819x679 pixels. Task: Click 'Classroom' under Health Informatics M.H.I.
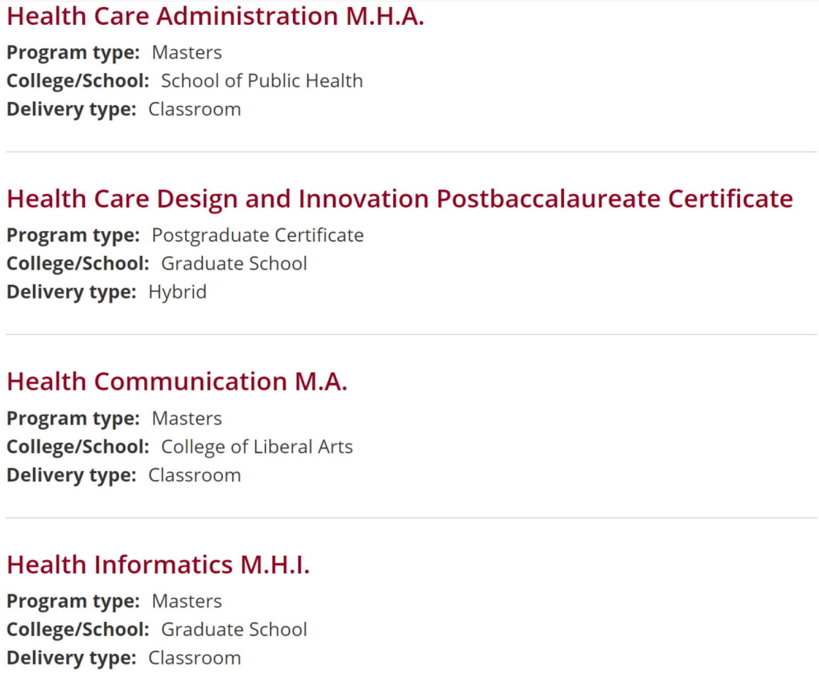[x=194, y=658]
